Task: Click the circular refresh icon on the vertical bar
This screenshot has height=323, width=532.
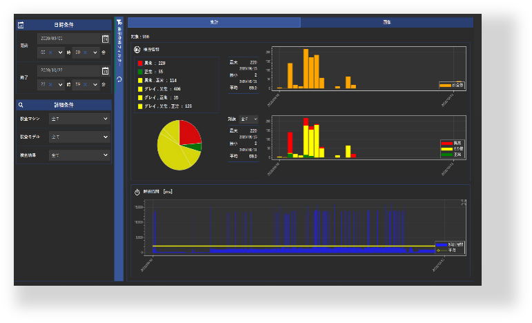Action: [x=119, y=79]
